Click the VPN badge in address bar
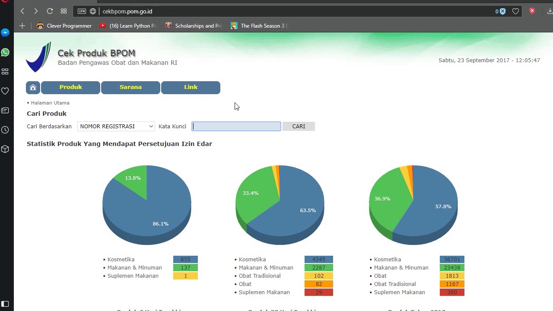 tap(82, 11)
